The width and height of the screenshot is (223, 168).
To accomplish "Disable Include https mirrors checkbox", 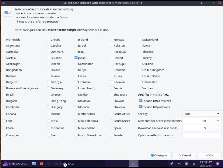I will pos(140,101).
